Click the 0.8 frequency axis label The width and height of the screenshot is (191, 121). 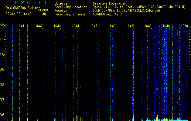(2, 85)
